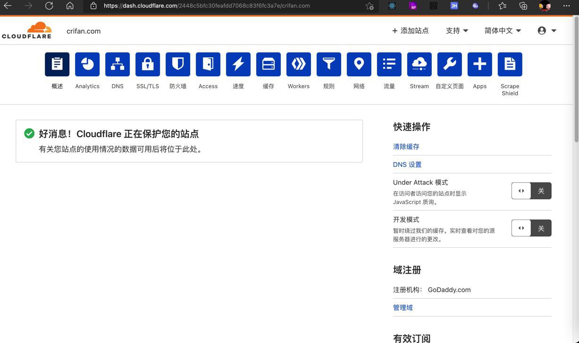Click crifan.com site name
This screenshot has height=343, width=579.
tap(84, 31)
